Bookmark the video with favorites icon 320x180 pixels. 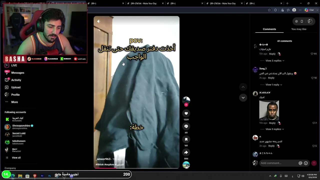click(186, 139)
